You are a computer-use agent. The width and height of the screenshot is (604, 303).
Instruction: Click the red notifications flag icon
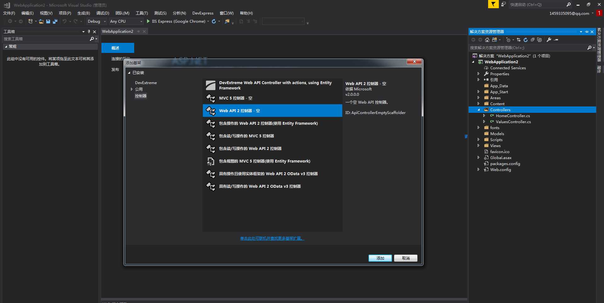[599, 13]
